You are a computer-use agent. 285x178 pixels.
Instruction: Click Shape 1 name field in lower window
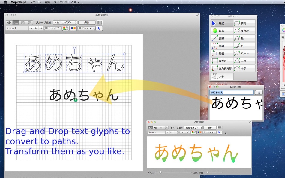(x=157, y=132)
